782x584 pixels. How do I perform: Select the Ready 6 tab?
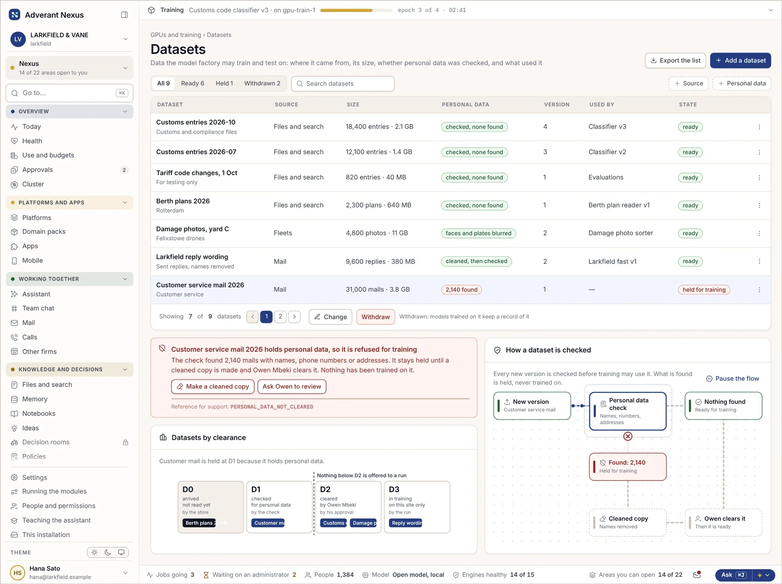point(192,83)
